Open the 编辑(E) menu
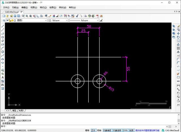Viewport: 181px width, 132px height. 25,8
